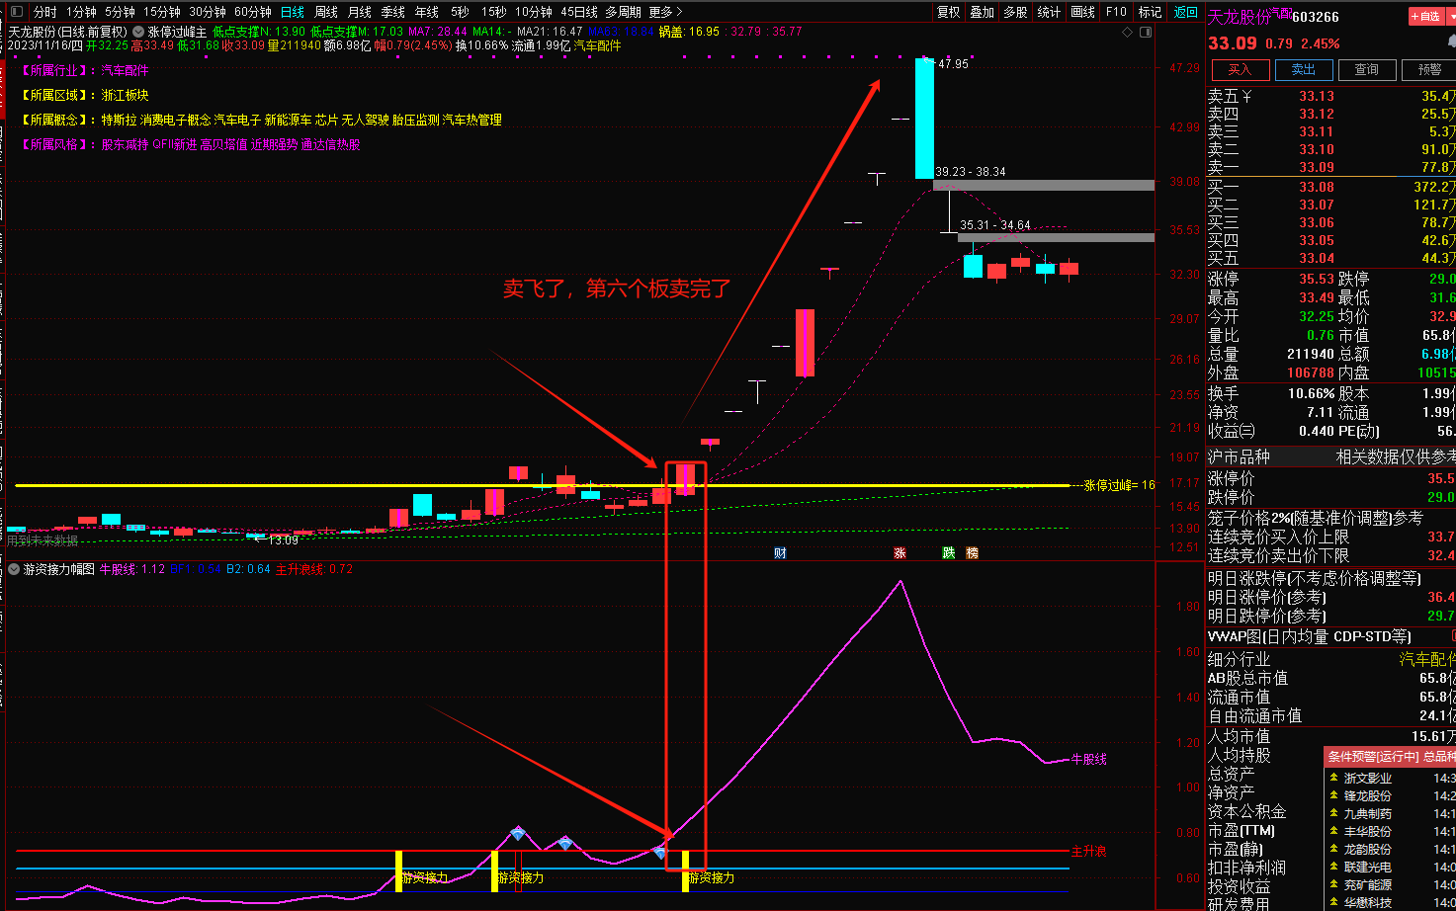Click the 35.31 - 34.64 gray gap bar

coord(1056,237)
